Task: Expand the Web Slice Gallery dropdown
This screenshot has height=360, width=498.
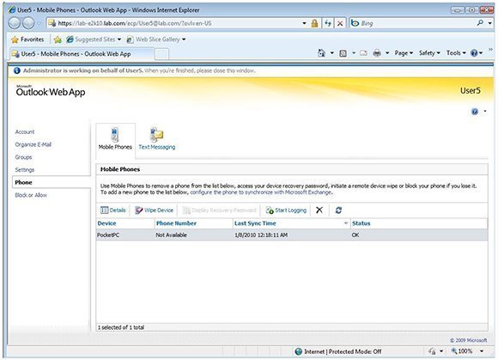Action: coord(184,40)
